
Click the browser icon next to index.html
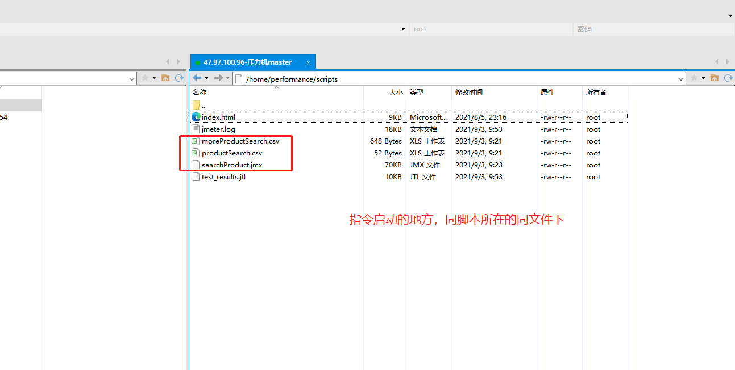pyautogui.click(x=196, y=117)
